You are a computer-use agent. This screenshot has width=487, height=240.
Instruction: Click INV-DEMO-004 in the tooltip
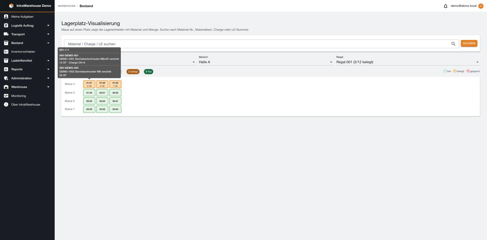click(69, 68)
